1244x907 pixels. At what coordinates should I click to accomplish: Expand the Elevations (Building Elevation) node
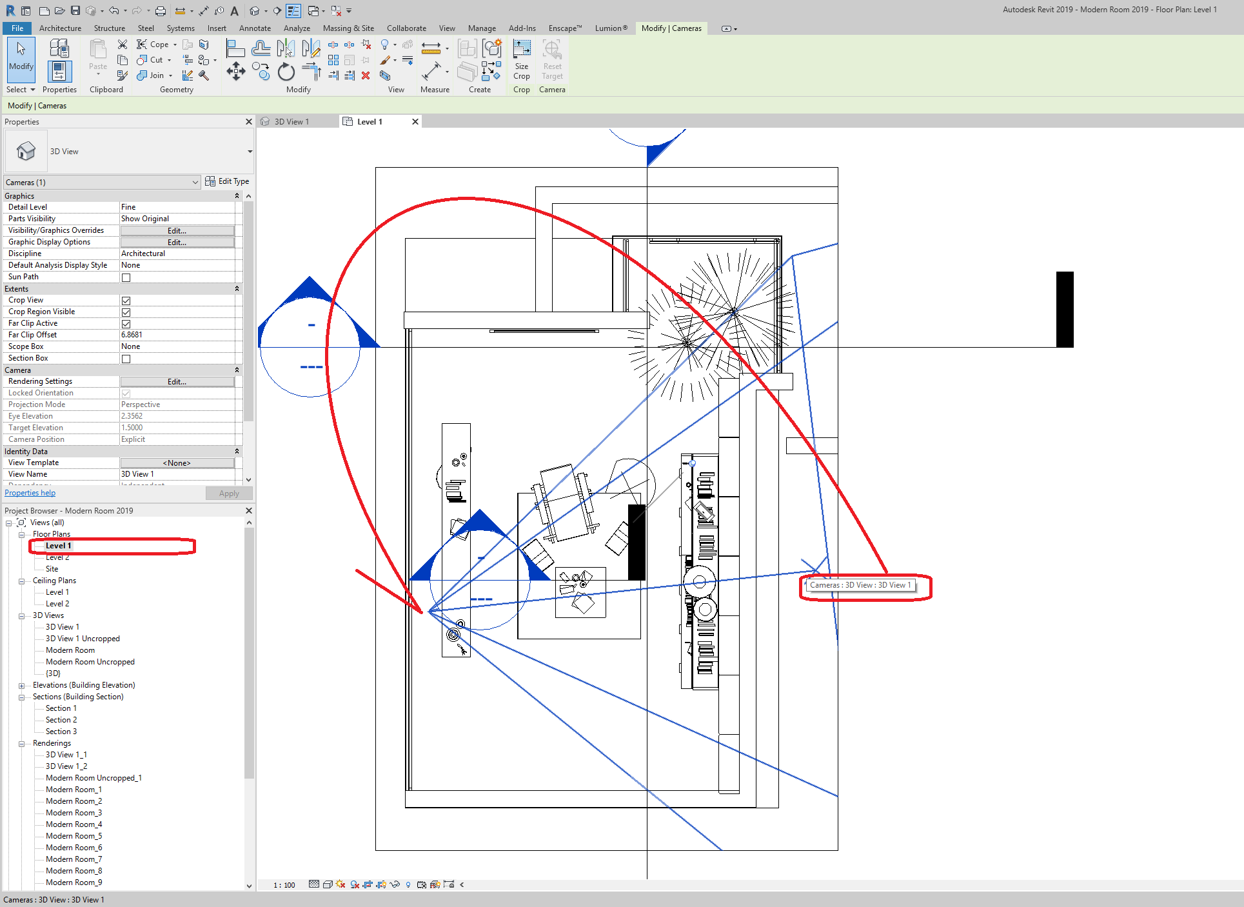click(21, 686)
